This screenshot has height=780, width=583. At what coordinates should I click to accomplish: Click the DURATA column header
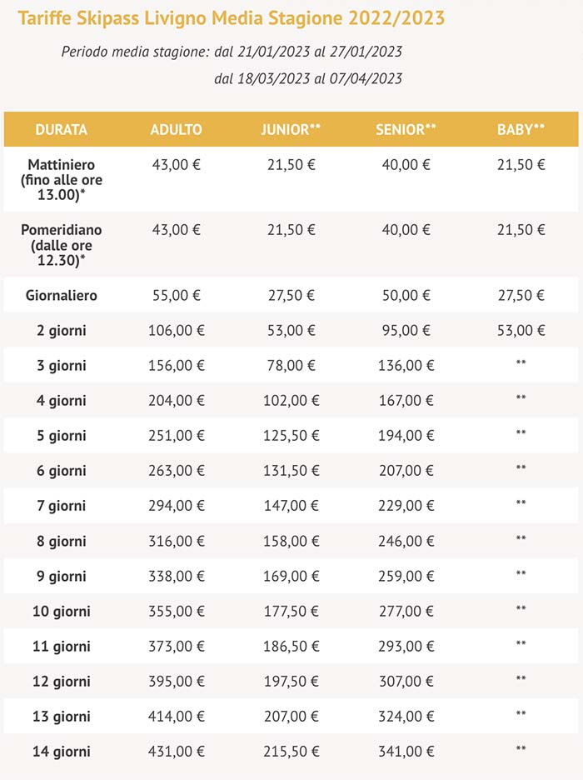tap(61, 130)
